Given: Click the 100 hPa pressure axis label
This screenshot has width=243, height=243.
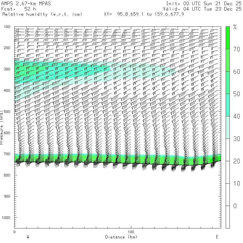Looking at the screenshot, I should (x=7, y=27).
